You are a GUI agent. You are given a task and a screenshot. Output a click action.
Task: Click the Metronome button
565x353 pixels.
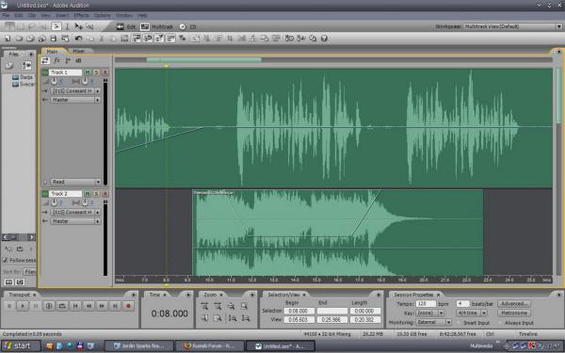coord(514,313)
